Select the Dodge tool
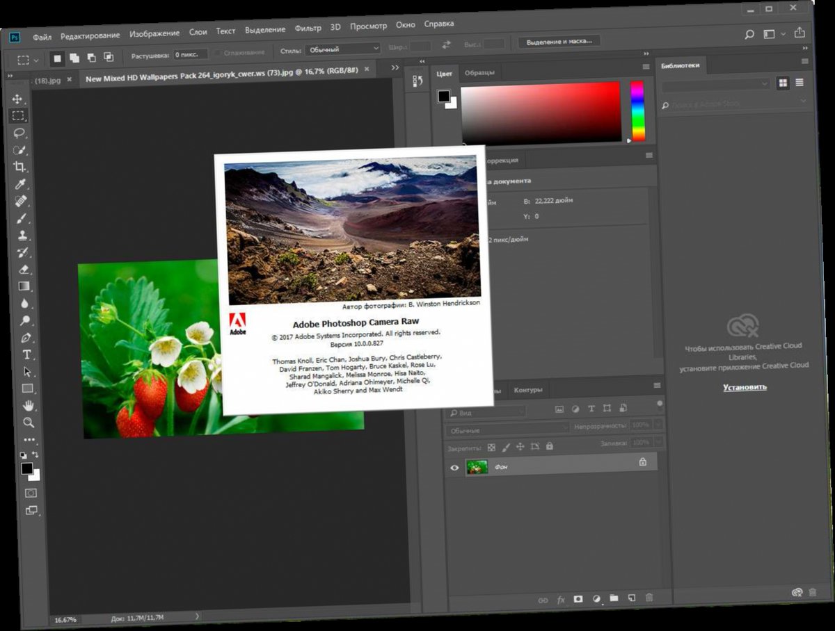The width and height of the screenshot is (835, 631). point(26,320)
